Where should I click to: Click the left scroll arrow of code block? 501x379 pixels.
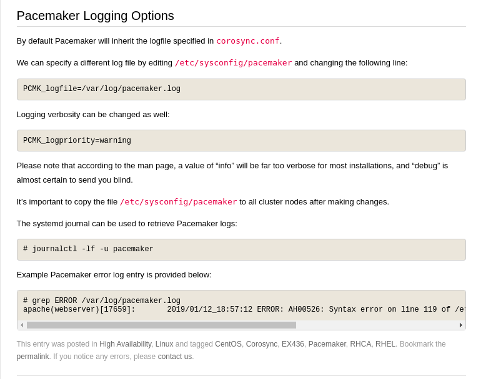(22, 325)
